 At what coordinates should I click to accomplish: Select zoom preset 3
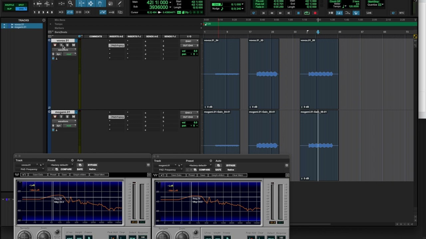coord(43,12)
